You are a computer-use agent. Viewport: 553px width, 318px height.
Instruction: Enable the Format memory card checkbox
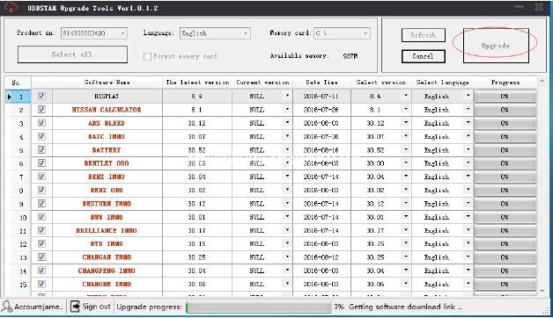point(147,56)
